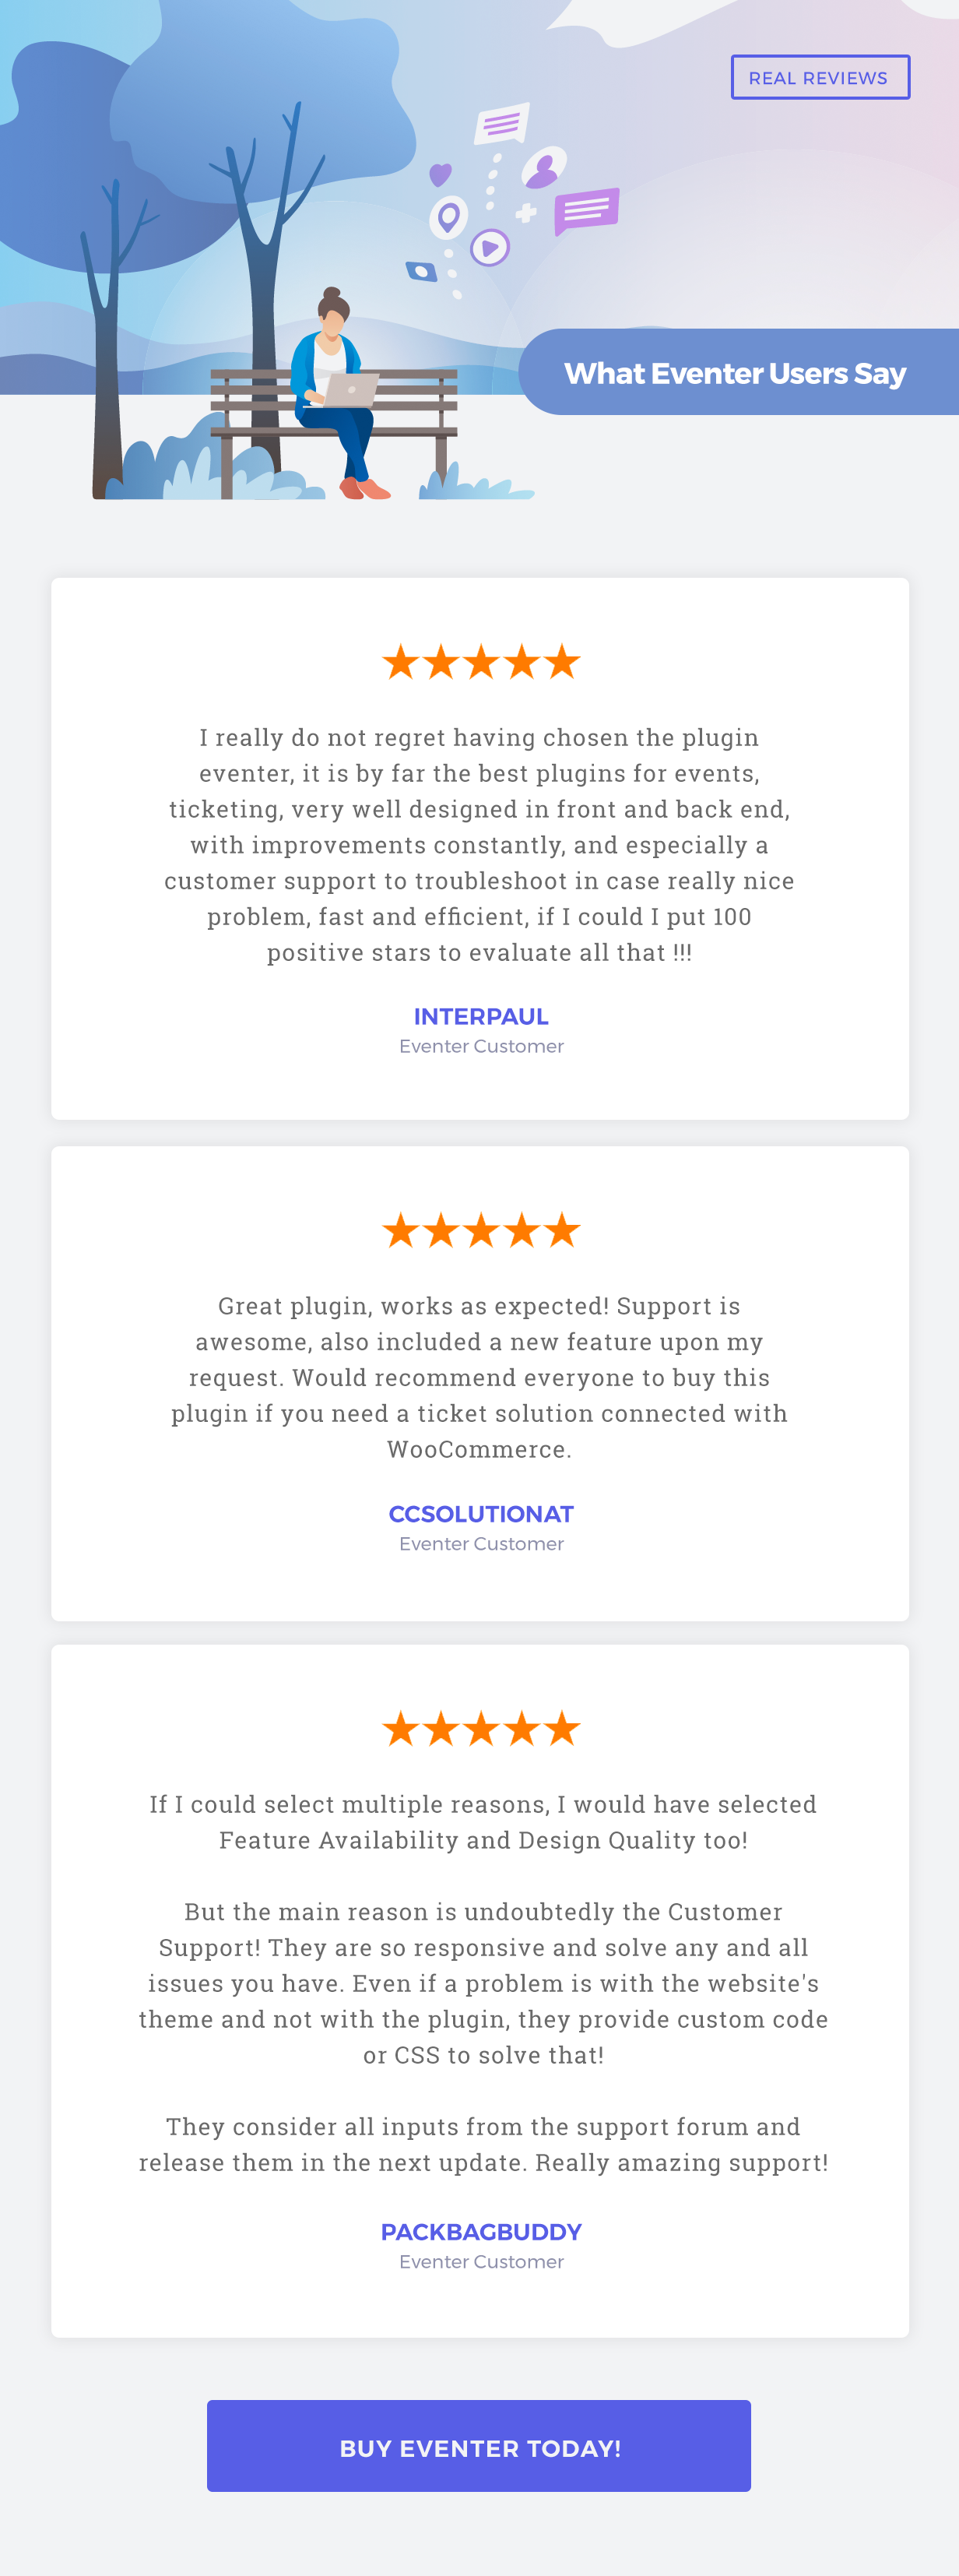
Task: Click middle star in PACKBAGBUDDY review rating
Action: pos(481,1728)
